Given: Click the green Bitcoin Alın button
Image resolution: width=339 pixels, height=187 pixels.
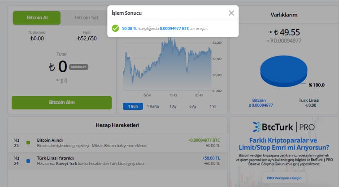Looking at the screenshot, I should point(61,102).
